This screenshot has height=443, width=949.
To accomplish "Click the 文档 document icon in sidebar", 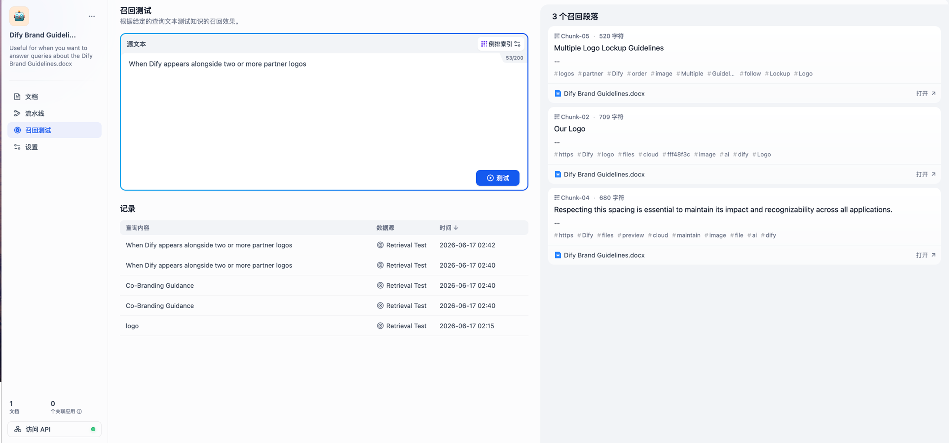I will tap(17, 97).
